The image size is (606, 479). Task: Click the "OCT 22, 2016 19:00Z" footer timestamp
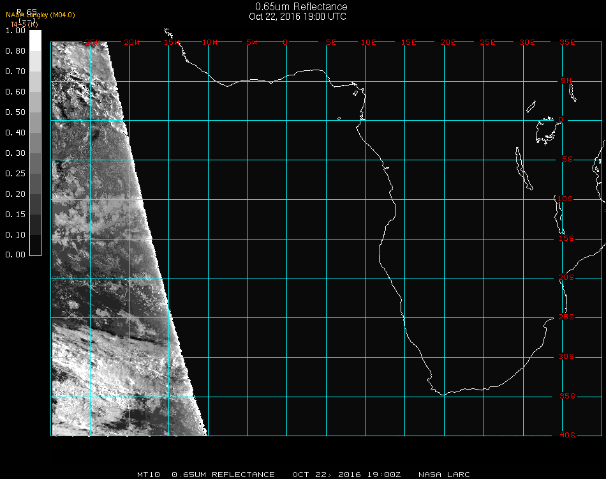(x=346, y=475)
